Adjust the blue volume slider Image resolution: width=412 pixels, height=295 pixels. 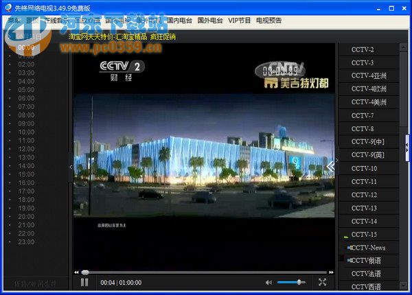[x=291, y=283]
